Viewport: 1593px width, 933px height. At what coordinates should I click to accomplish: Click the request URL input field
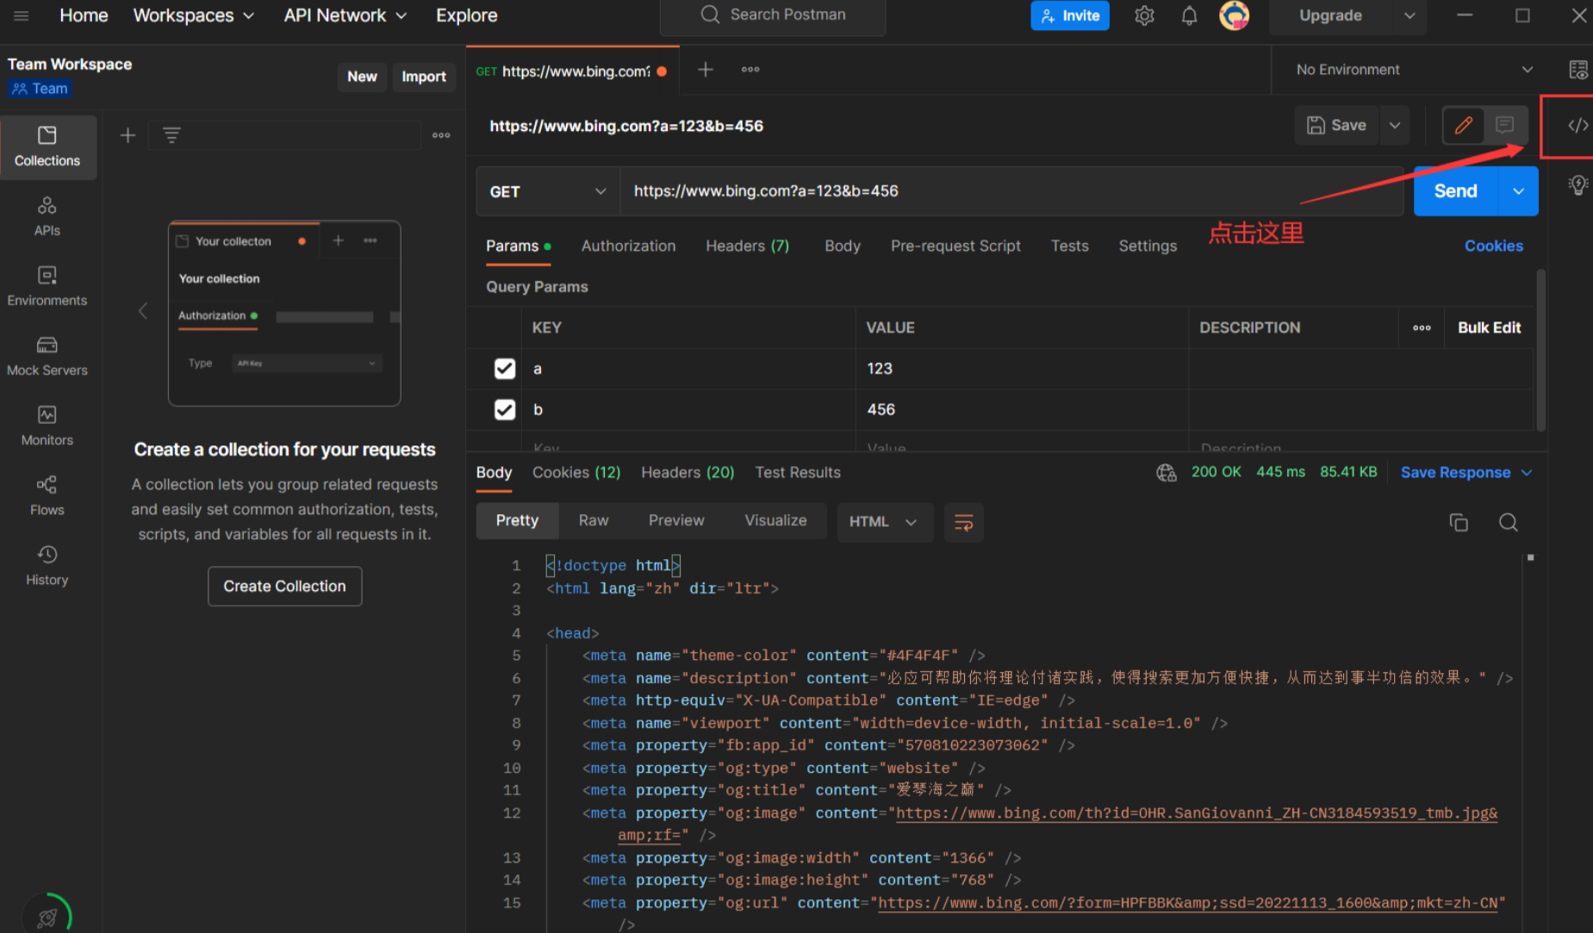click(1011, 191)
